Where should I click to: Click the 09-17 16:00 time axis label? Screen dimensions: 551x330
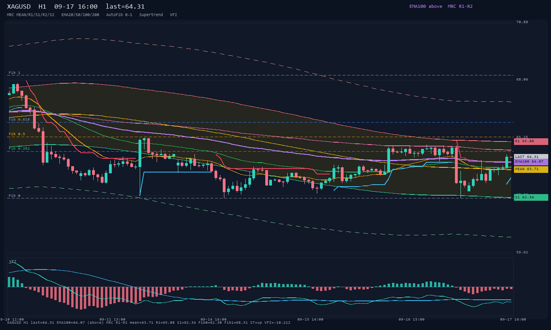tap(513, 319)
